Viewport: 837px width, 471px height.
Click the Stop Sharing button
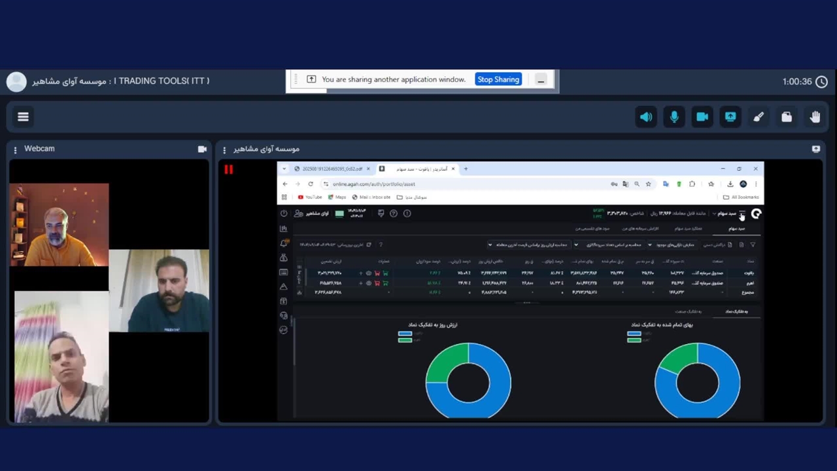[x=498, y=79]
